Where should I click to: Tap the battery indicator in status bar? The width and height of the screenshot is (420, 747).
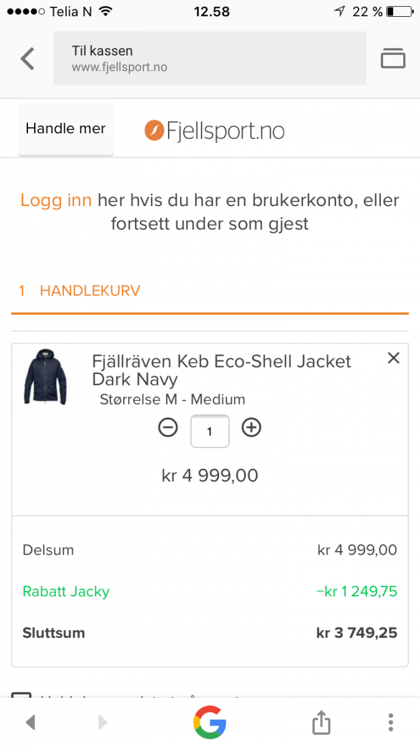[399, 11]
